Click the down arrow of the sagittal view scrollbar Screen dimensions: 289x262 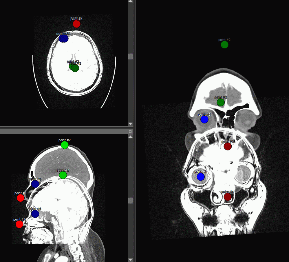131,260
